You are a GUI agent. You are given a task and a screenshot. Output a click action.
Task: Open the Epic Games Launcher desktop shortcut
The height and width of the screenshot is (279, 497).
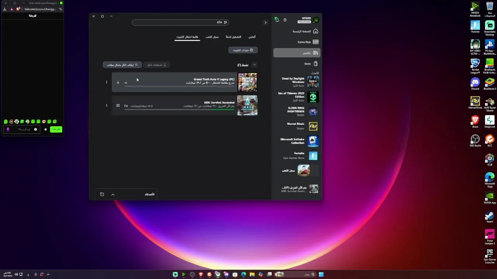(490, 256)
